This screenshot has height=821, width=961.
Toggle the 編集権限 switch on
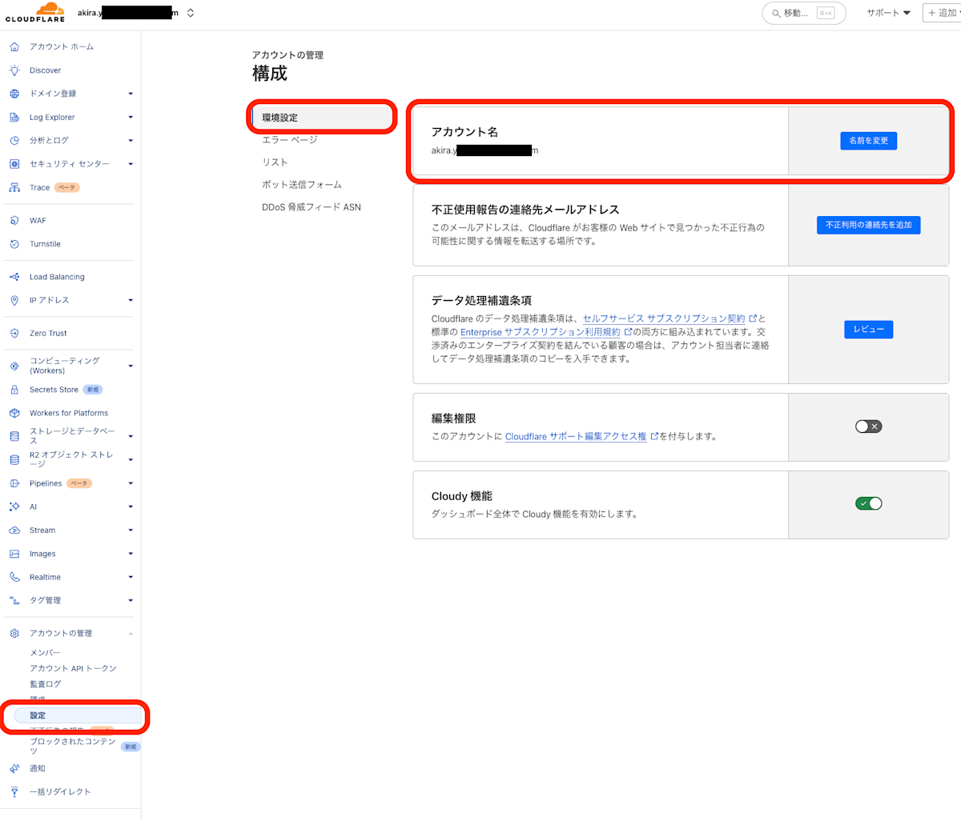(x=868, y=427)
